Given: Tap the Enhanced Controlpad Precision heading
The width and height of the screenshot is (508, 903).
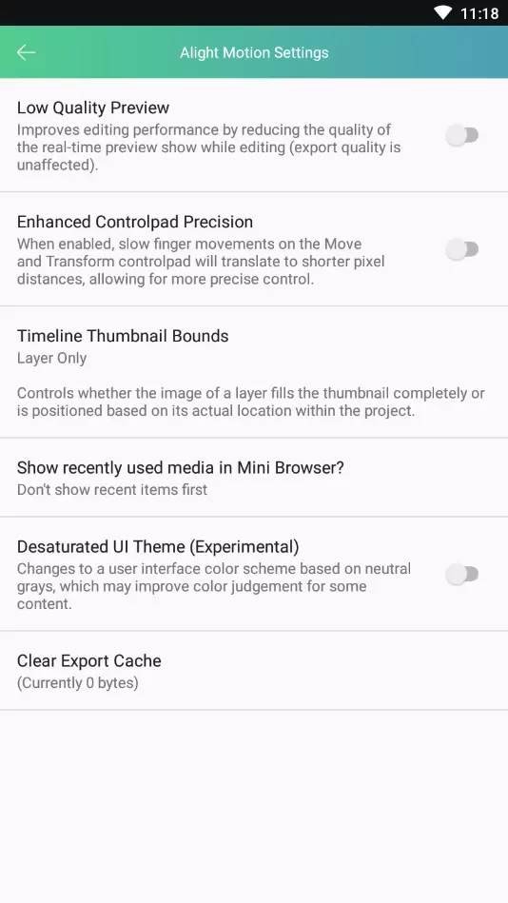Looking at the screenshot, I should [135, 222].
